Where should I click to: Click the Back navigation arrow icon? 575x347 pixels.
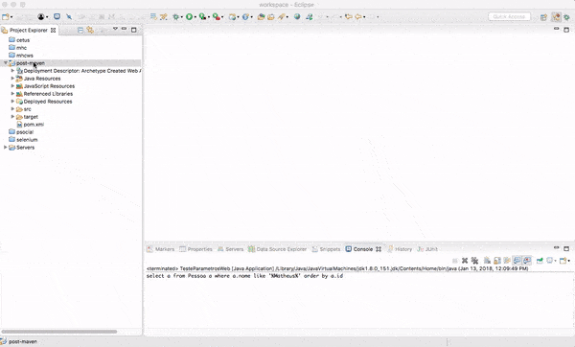(x=358, y=16)
